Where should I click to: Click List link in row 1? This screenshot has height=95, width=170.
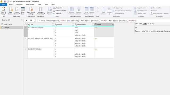(x=96, y=28)
